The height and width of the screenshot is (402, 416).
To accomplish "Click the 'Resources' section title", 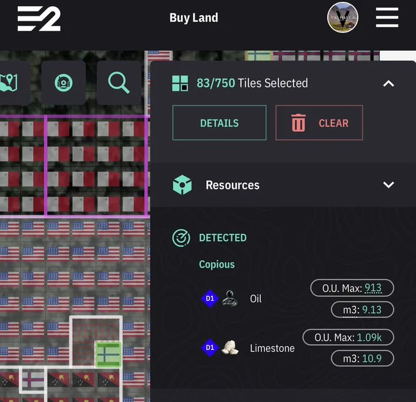I will [x=232, y=185].
